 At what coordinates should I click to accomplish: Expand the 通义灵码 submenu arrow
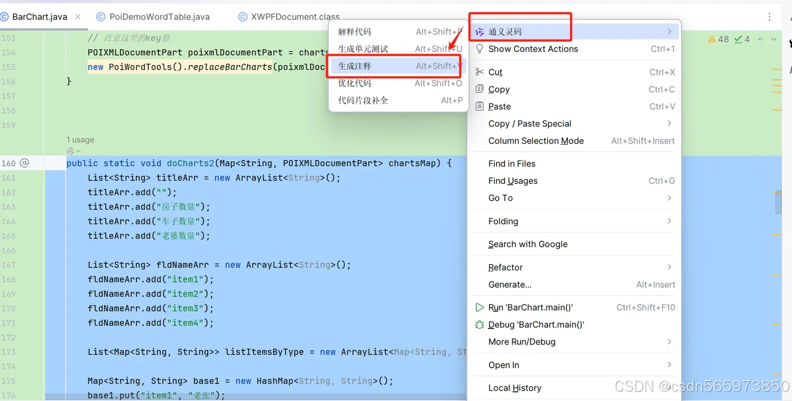669,32
